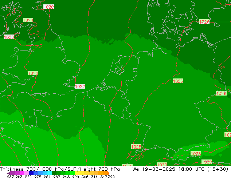This screenshot has height=178, width=231.
Task: Click the legend value 317
Action: tap(104, 177)
